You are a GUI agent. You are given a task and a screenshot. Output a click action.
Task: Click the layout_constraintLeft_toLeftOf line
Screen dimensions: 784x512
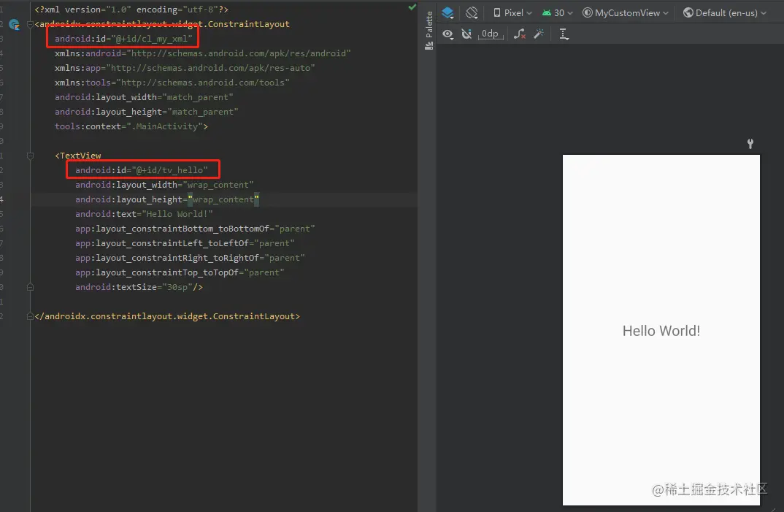click(185, 243)
